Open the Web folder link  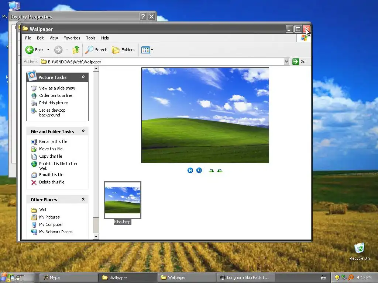[x=43, y=210]
